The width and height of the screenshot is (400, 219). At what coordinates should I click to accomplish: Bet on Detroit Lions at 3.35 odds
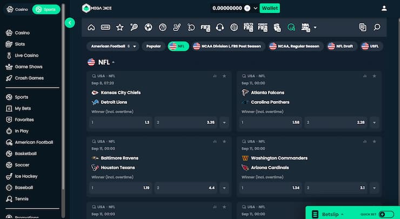pyautogui.click(x=185, y=123)
